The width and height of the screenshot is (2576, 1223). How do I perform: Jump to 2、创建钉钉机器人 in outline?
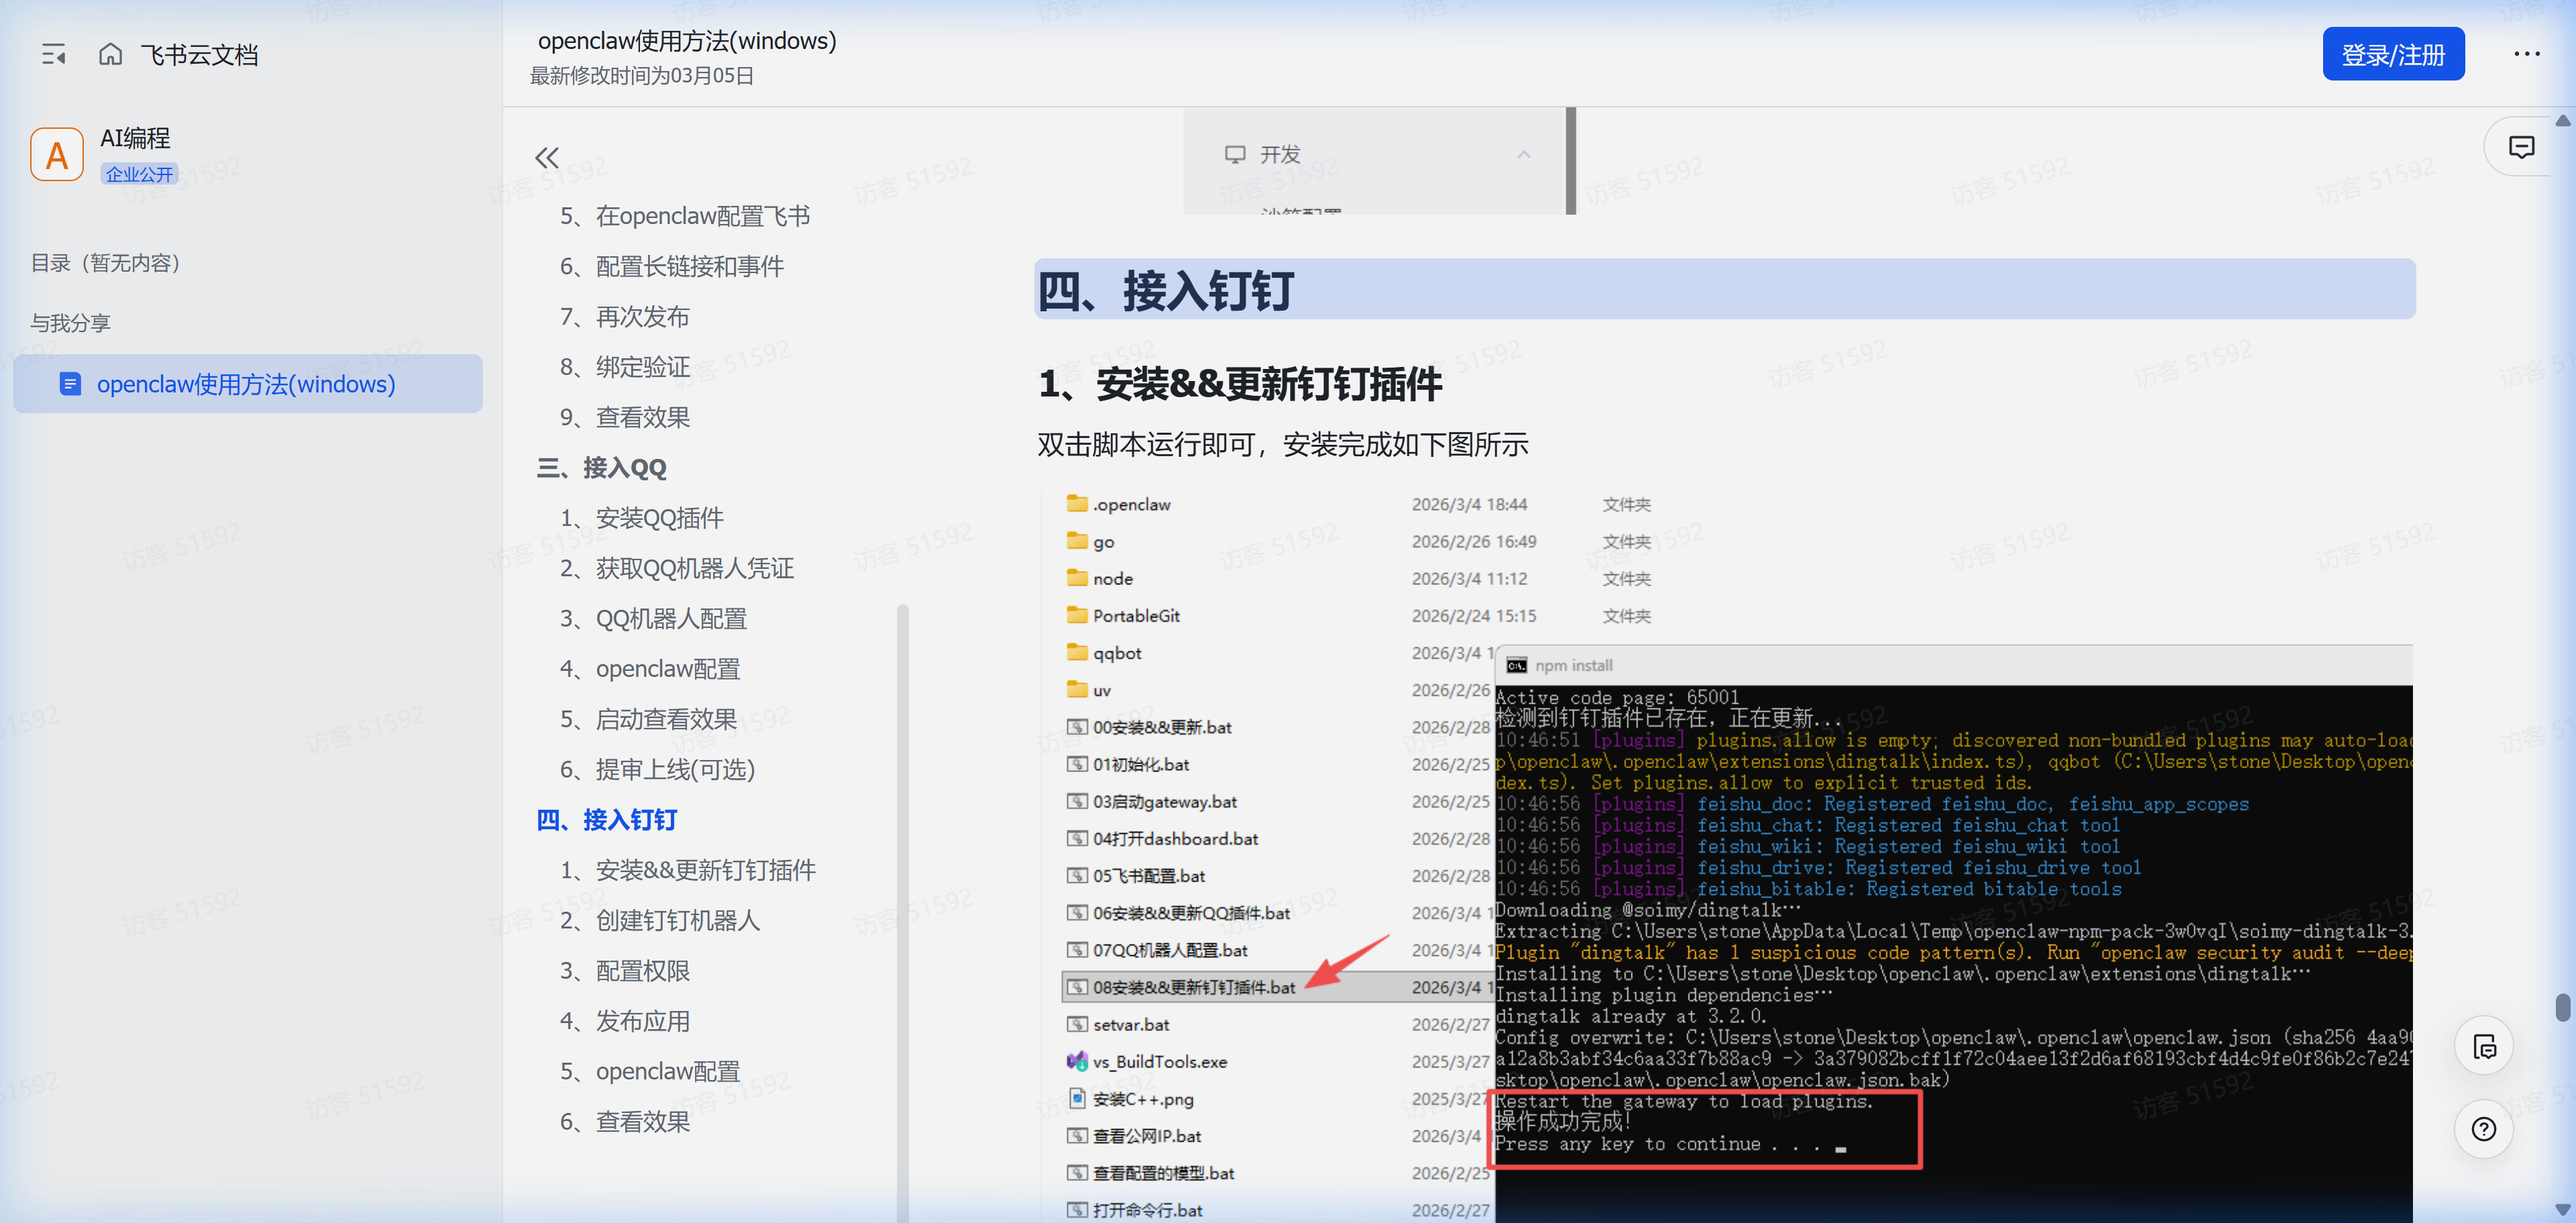click(x=660, y=920)
